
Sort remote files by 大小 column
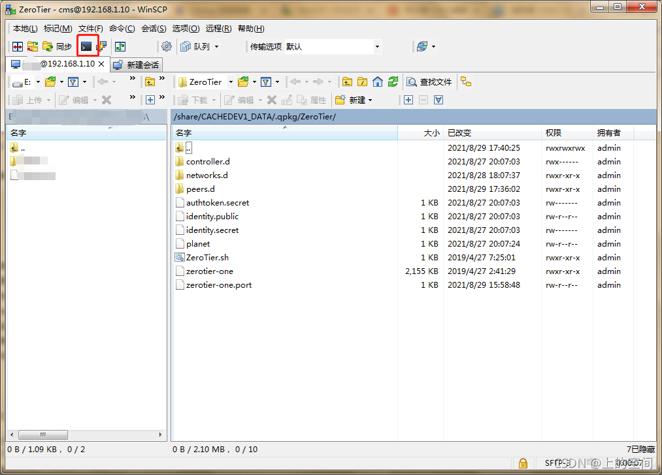(420, 132)
